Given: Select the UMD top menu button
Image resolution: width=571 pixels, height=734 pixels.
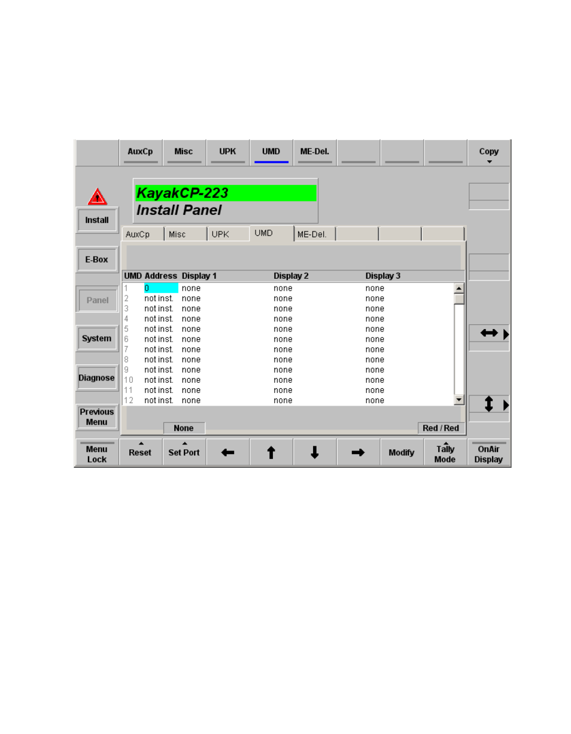Looking at the screenshot, I should tap(271, 153).
